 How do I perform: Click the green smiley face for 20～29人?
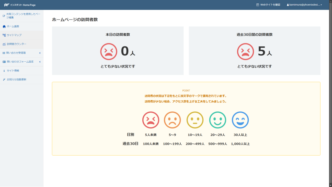point(218,120)
